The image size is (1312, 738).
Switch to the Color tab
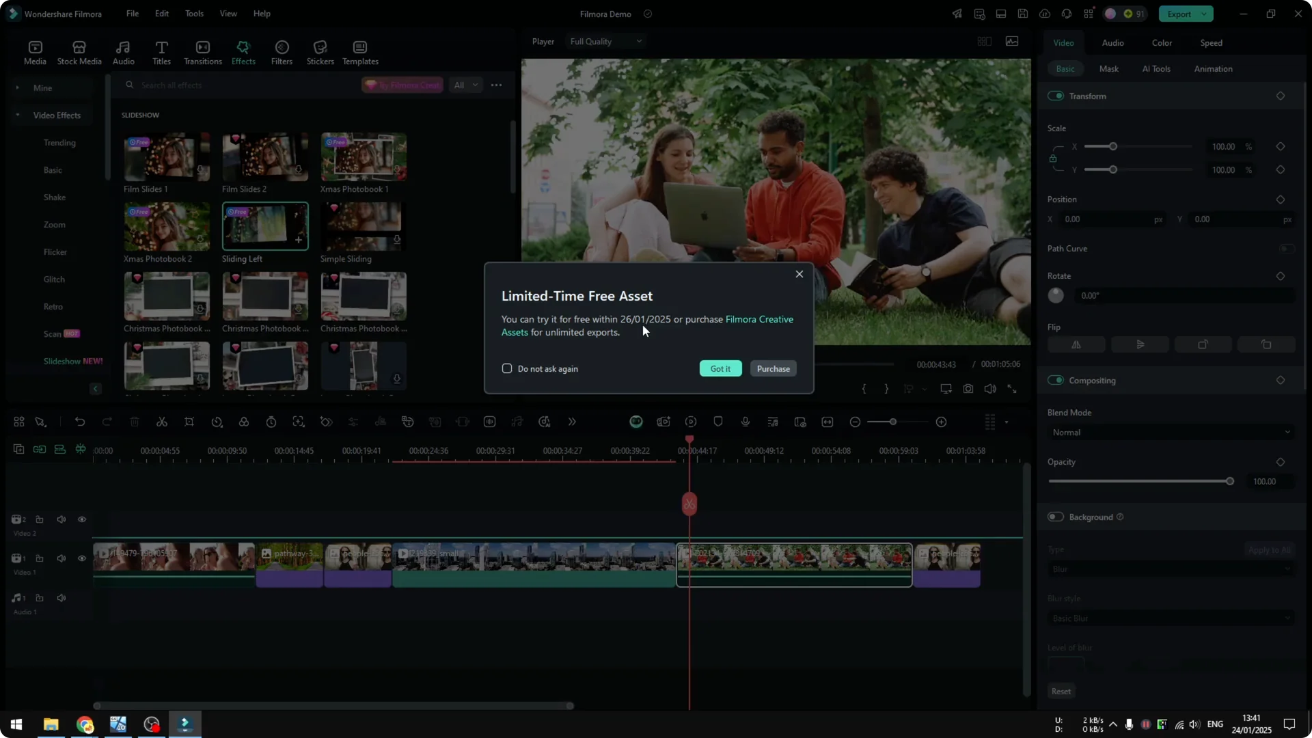point(1162,43)
